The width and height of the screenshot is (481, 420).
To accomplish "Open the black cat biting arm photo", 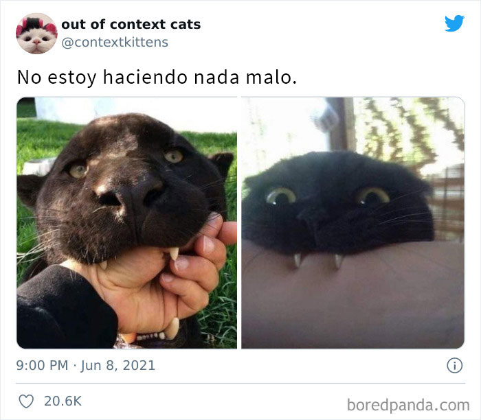I will (x=353, y=223).
